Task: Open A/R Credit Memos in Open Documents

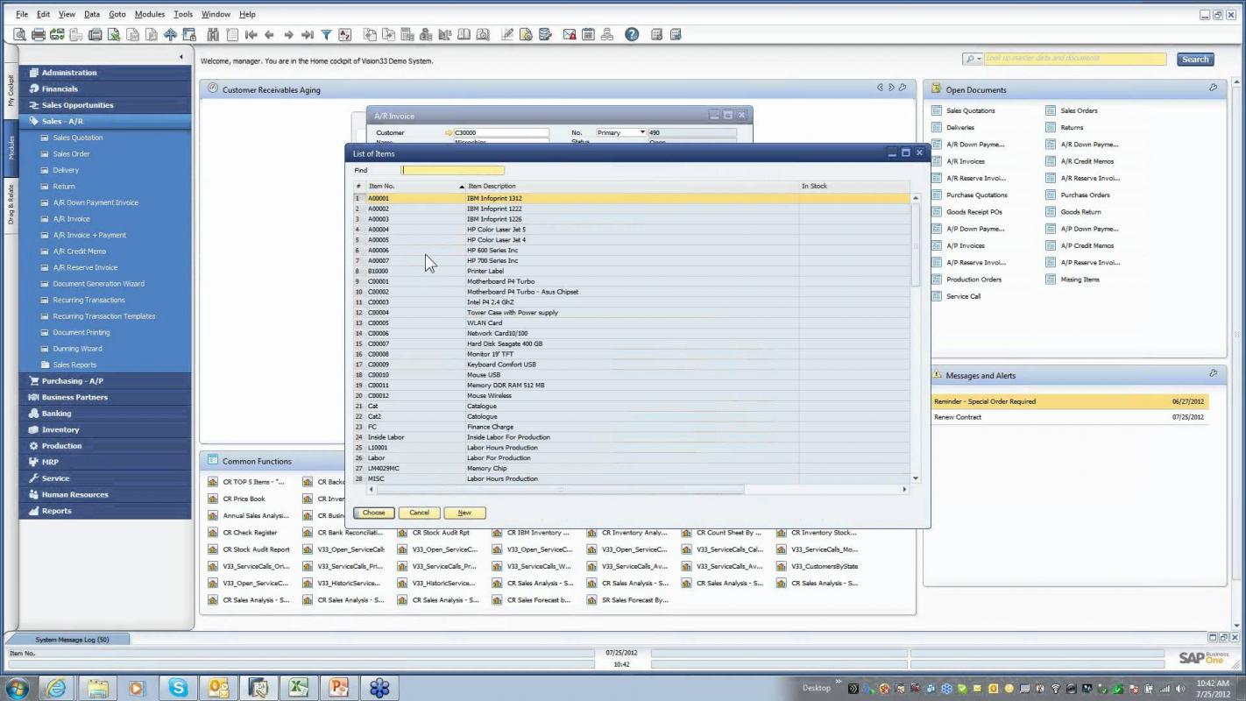Action: pos(1087,161)
